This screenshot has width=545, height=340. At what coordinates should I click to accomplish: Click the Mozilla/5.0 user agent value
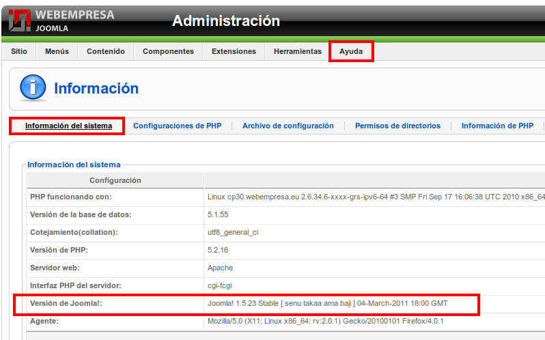click(325, 321)
